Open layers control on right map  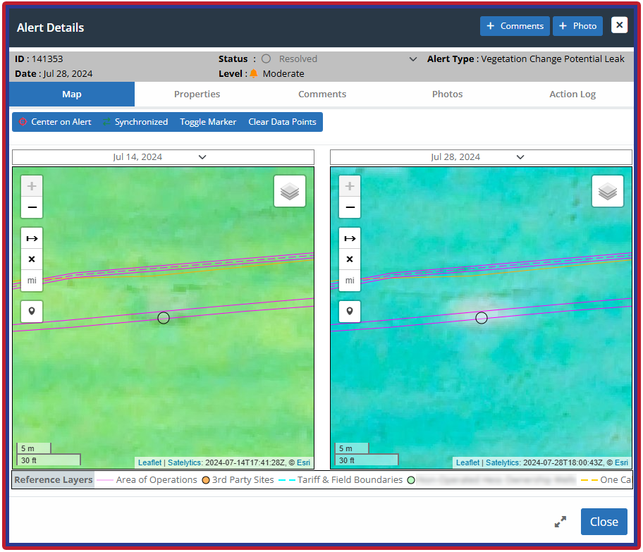[608, 191]
